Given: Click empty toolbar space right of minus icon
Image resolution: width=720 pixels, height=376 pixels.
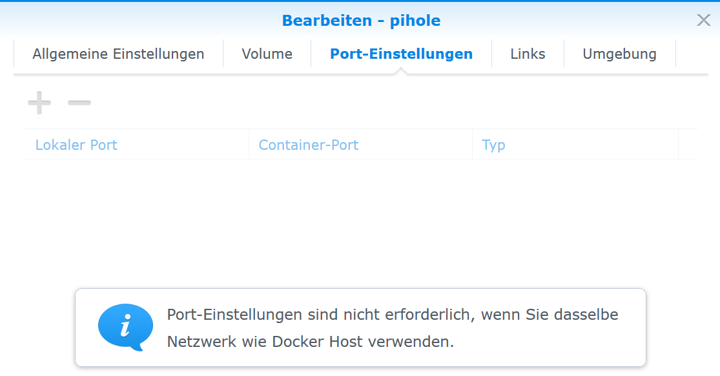Looking at the screenshot, I should 387,103.
